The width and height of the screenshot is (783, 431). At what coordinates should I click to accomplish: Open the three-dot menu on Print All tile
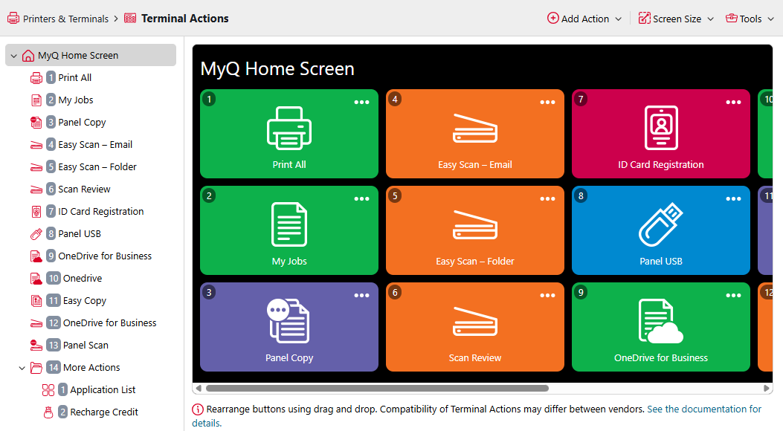(361, 103)
